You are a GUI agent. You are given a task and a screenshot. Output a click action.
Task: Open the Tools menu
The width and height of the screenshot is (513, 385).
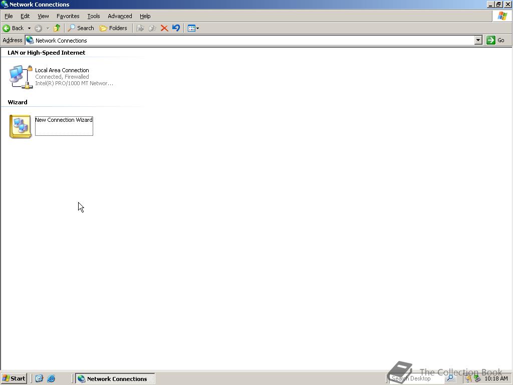[x=94, y=16]
